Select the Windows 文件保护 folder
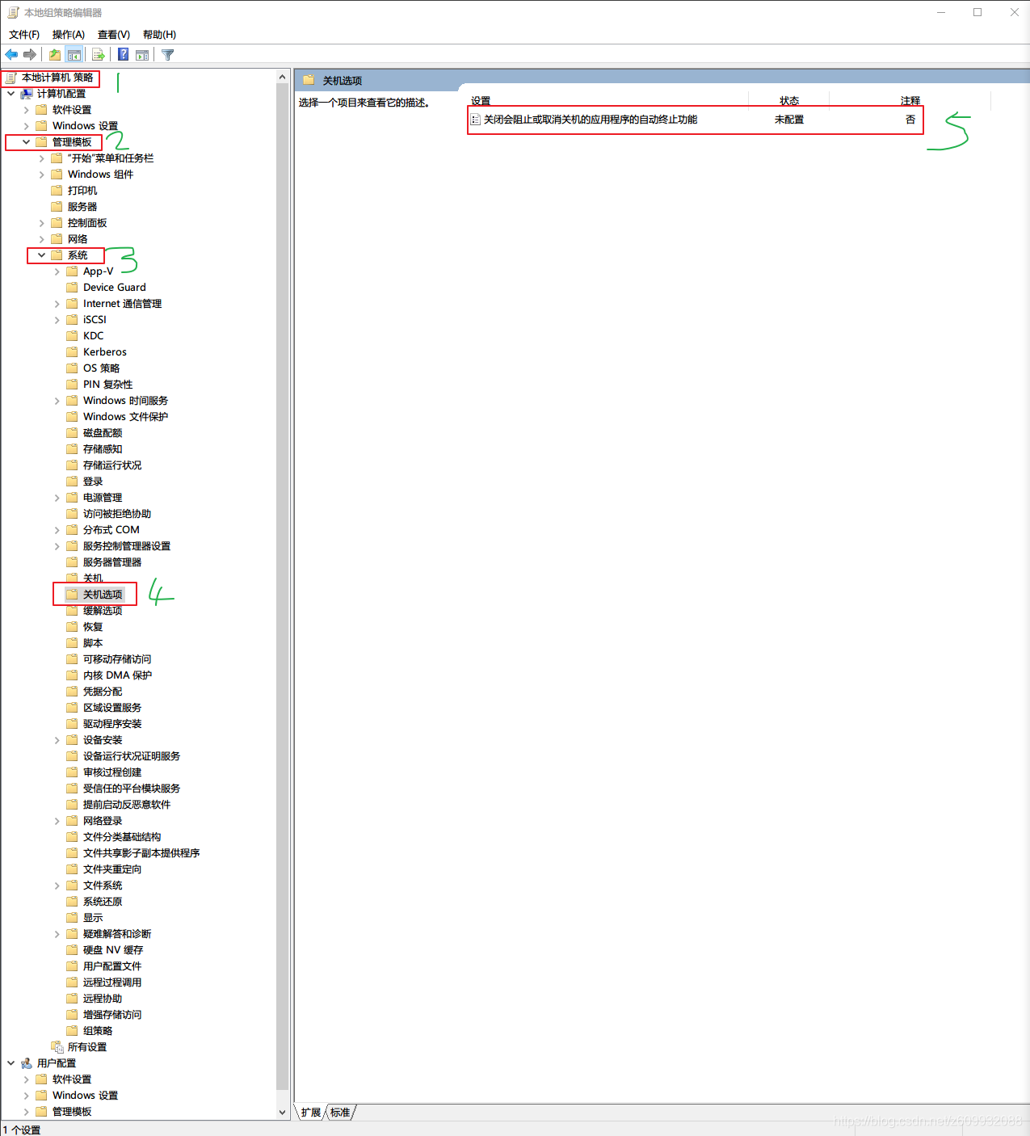This screenshot has height=1136, width=1030. click(x=125, y=417)
